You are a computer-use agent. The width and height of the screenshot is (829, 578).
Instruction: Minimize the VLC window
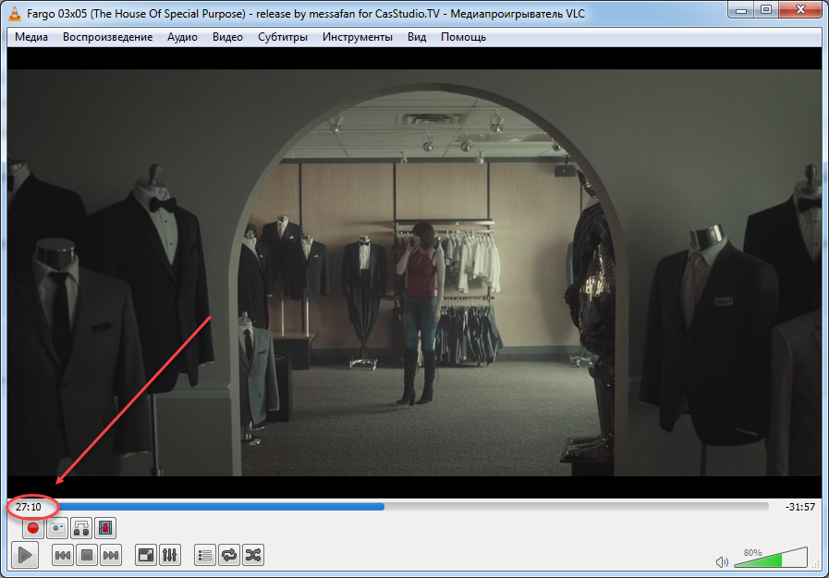[740, 9]
